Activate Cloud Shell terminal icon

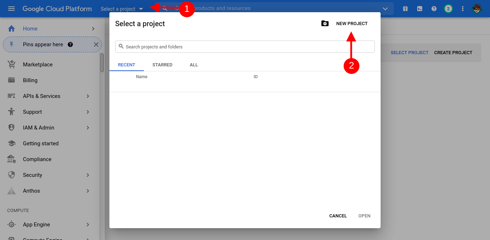(x=420, y=9)
